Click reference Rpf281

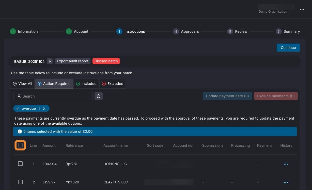(x=71, y=164)
